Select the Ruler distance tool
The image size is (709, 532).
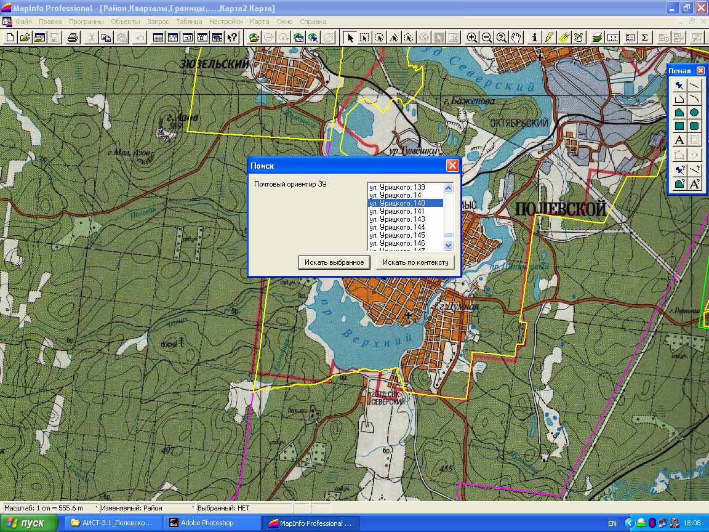[x=612, y=38]
